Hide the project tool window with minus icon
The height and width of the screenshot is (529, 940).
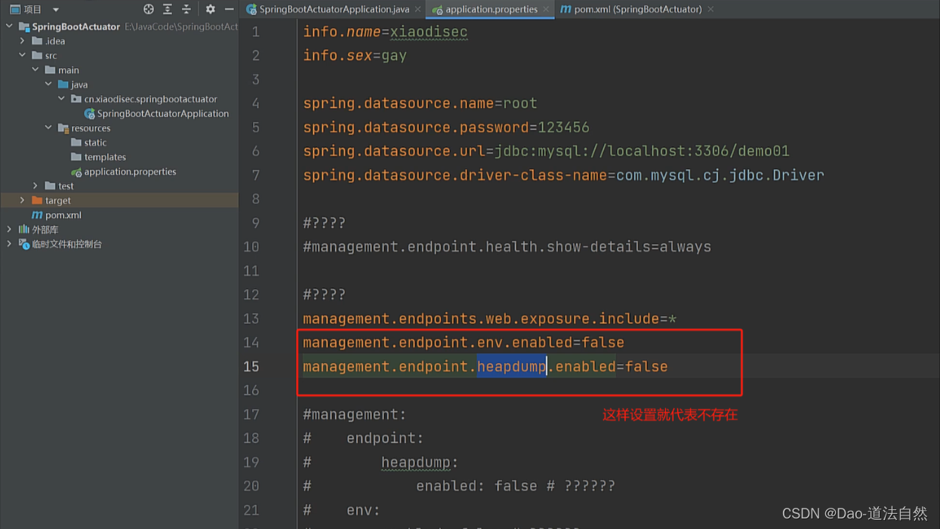tap(228, 9)
